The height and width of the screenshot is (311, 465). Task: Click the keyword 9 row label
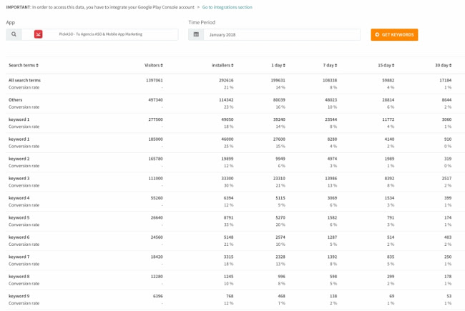pos(19,296)
